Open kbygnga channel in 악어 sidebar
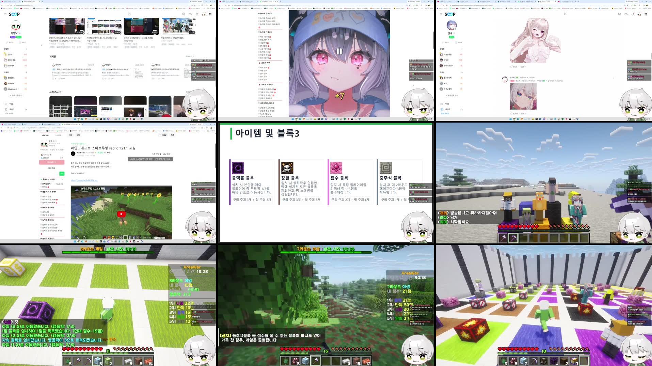 pyautogui.click(x=12, y=89)
